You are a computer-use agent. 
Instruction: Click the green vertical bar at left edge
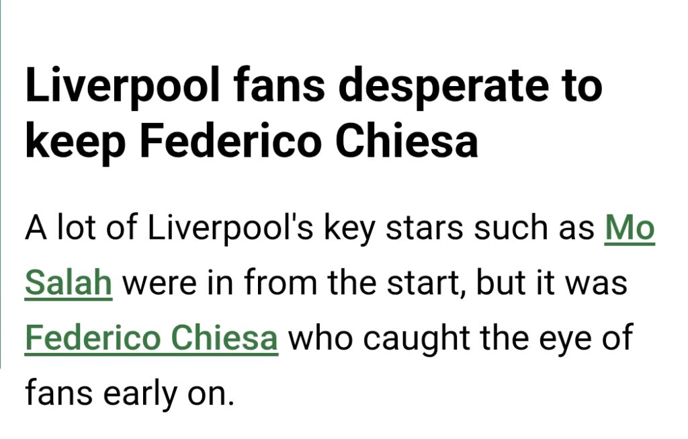[1, 182]
